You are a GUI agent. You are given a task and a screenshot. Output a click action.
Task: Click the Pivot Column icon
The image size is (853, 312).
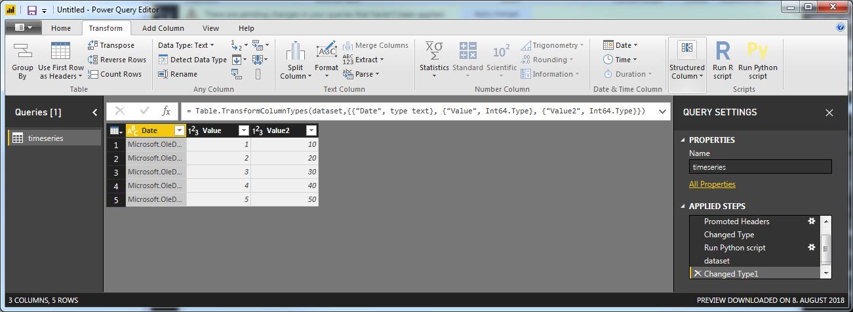click(x=237, y=74)
